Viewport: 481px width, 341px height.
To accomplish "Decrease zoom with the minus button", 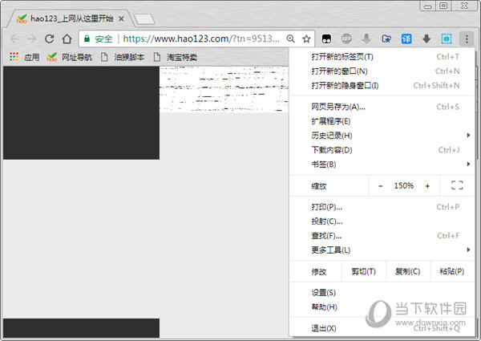I will tap(381, 185).
